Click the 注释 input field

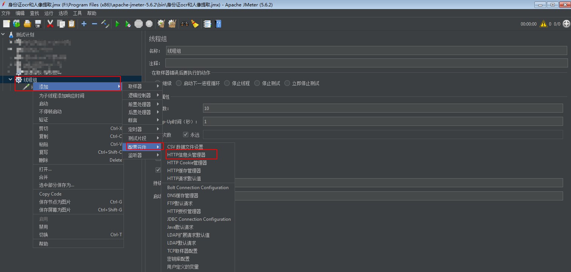(x=366, y=63)
